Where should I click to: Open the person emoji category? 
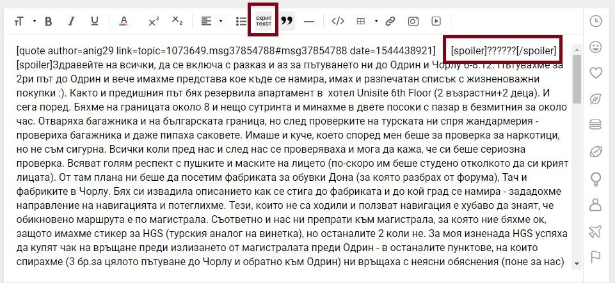596,204
